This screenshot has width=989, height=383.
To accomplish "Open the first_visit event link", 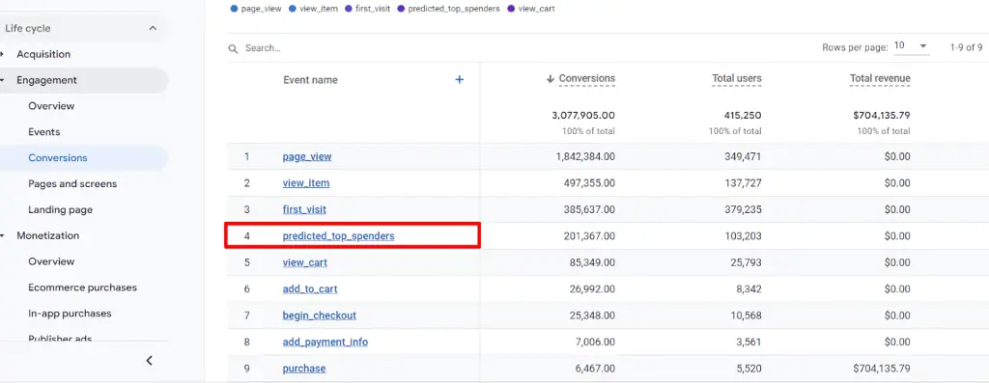I will click(304, 209).
